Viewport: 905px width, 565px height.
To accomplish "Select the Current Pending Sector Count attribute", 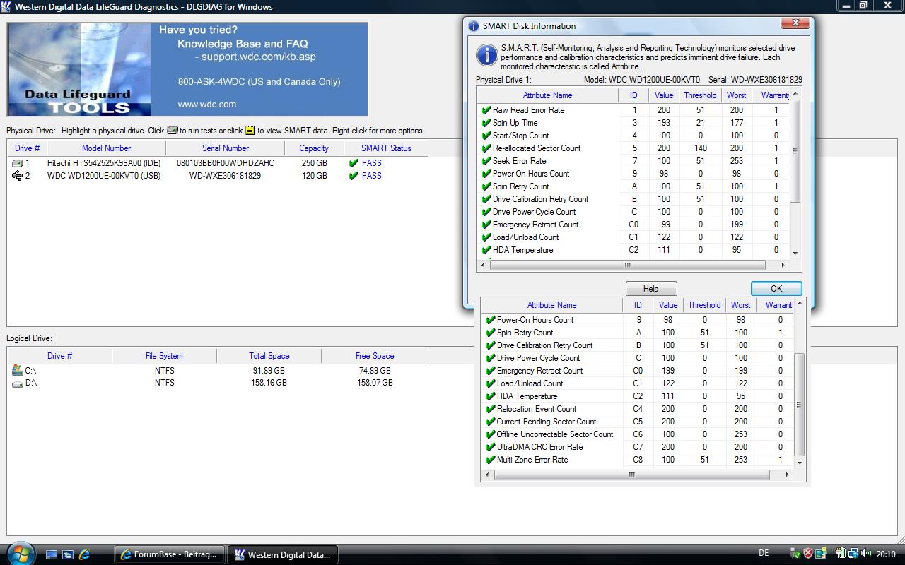I will (638, 422).
